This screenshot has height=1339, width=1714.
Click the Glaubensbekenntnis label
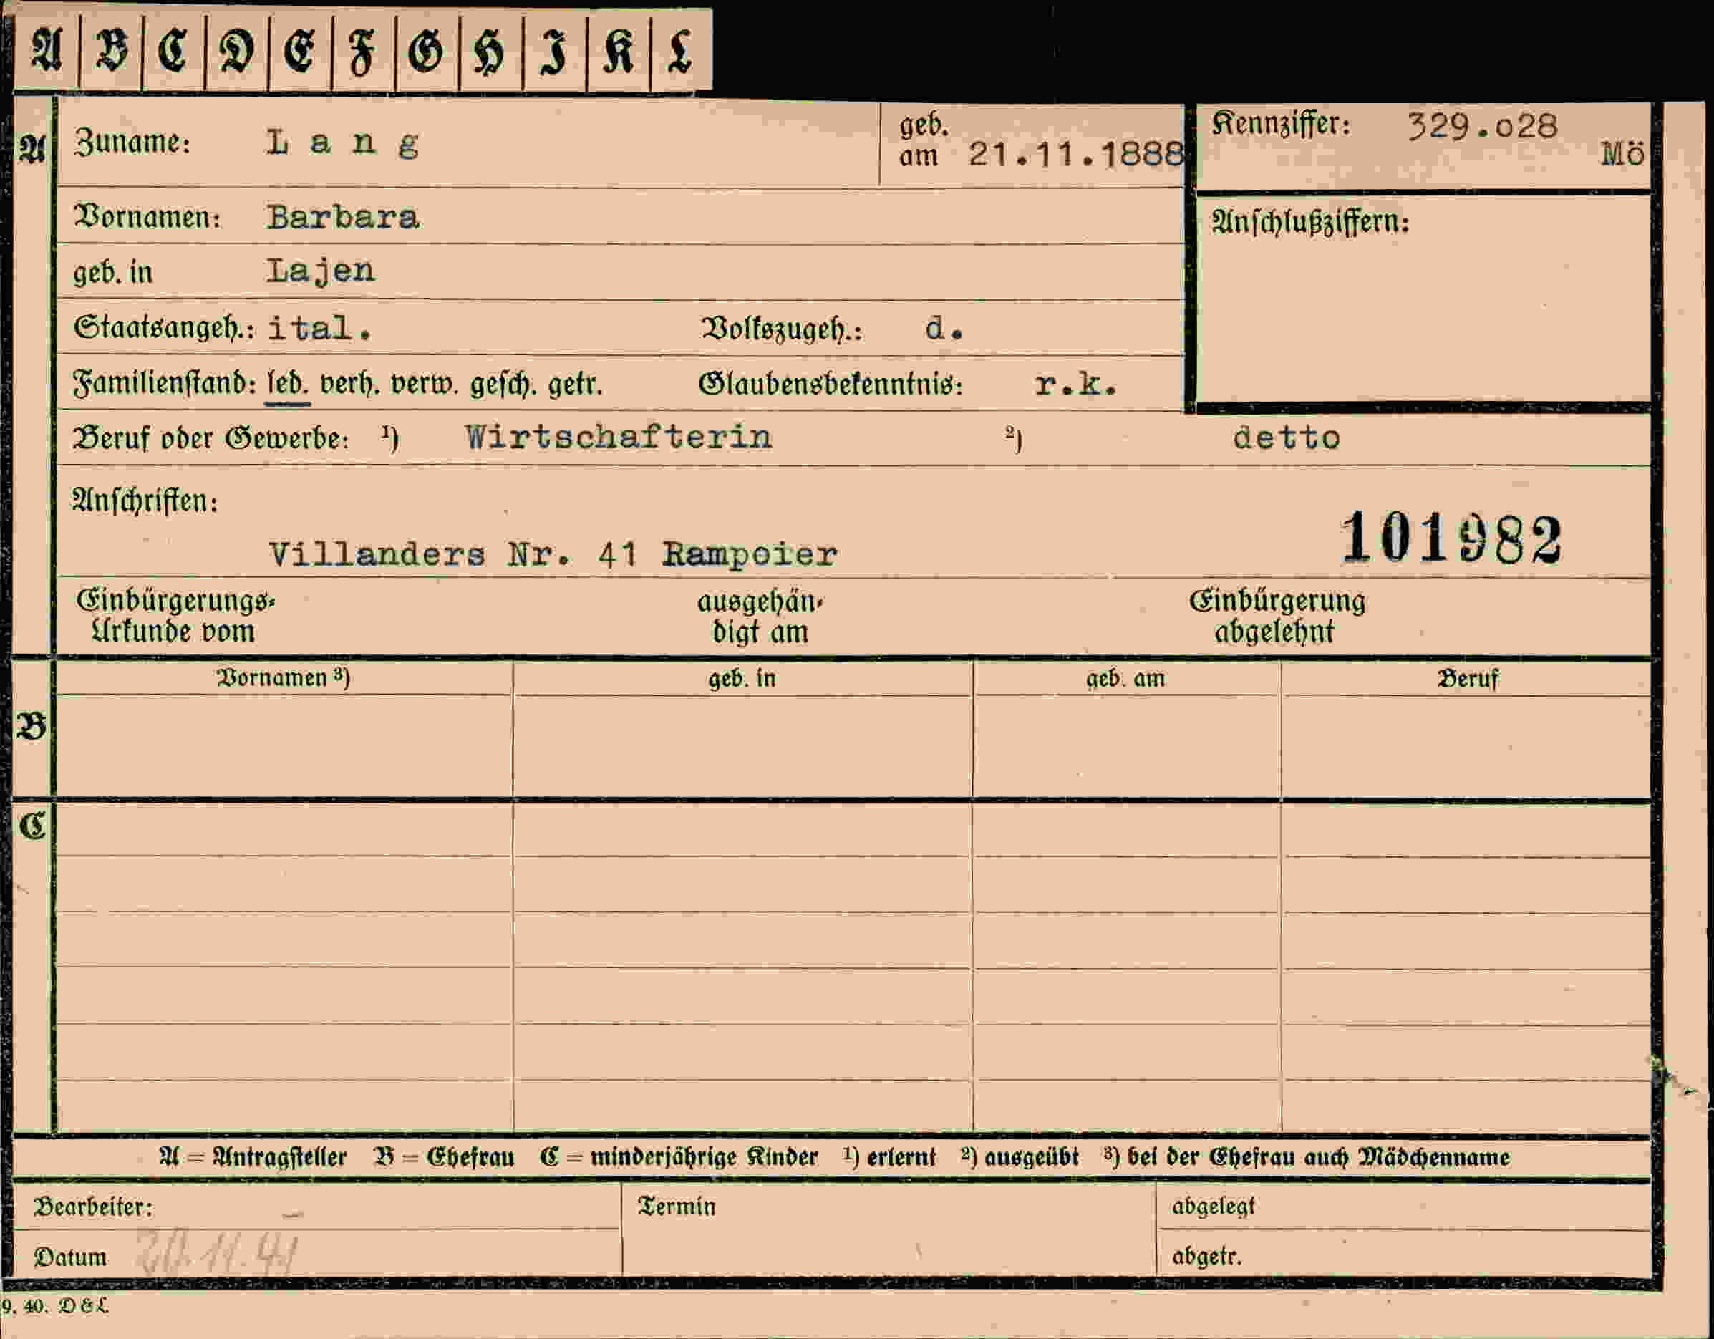[831, 384]
